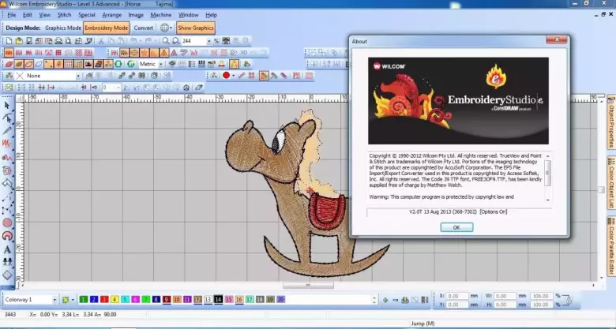Click OK in the About dialog
Screen dimensions: 616x329
(x=456, y=227)
